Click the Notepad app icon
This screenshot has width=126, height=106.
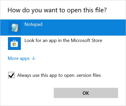pos(14,27)
